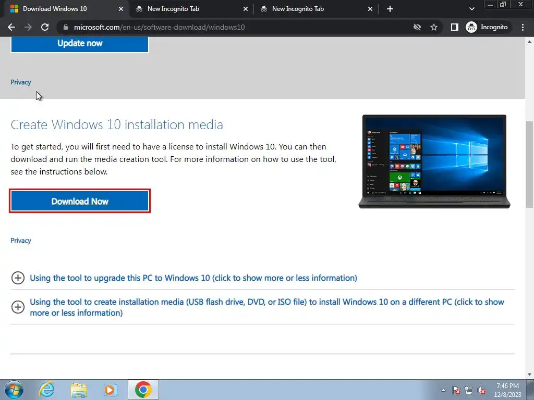The image size is (534, 400).
Task: Click the Update now button
Action: (80, 44)
